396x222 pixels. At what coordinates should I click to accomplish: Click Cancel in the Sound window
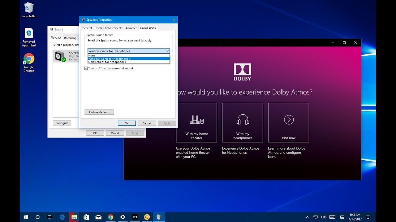[x=115, y=133]
